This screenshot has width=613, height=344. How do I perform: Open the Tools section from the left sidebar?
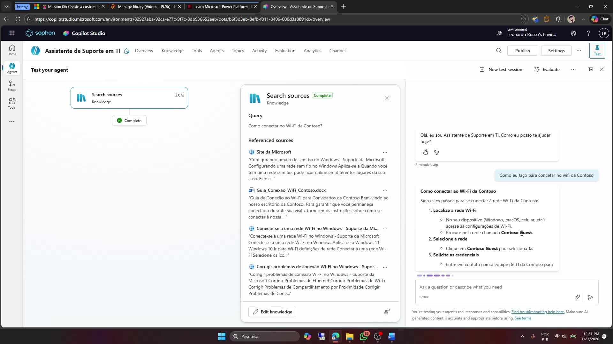click(x=12, y=103)
